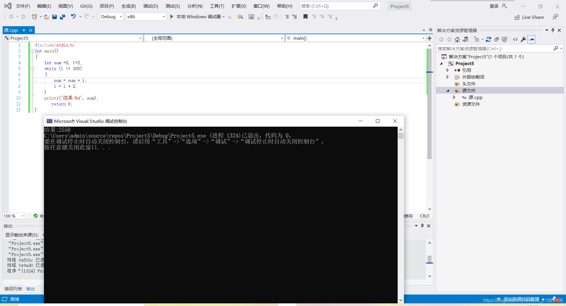Click the feedback icon next to Live Share
566x306 pixels.
coord(555,17)
